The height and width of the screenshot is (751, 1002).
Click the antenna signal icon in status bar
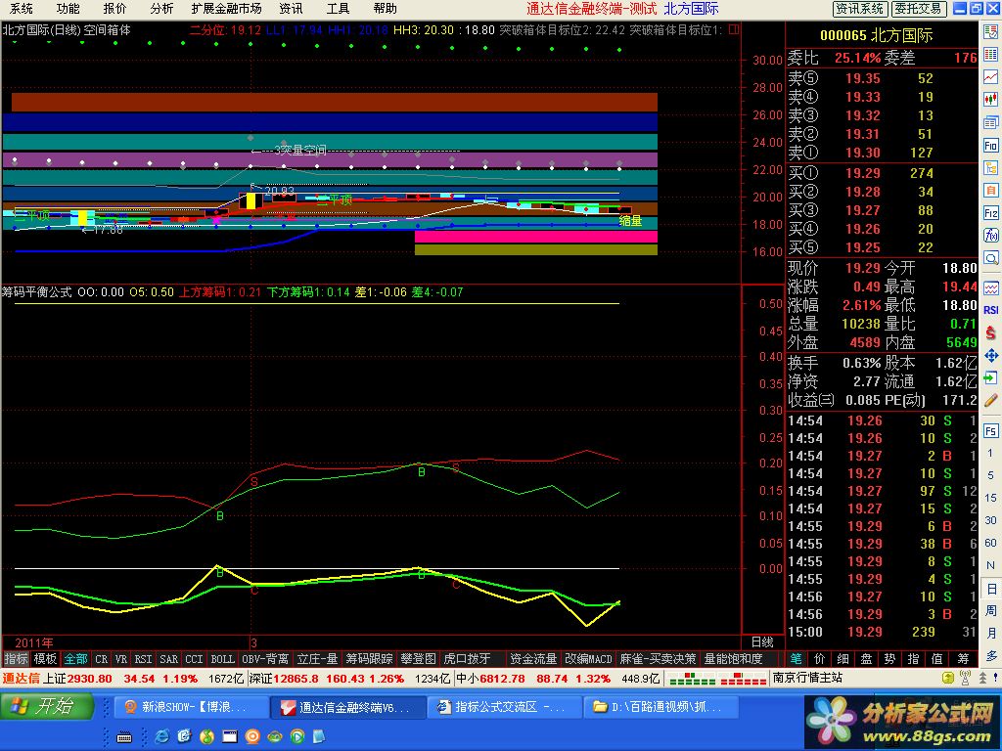[965, 678]
